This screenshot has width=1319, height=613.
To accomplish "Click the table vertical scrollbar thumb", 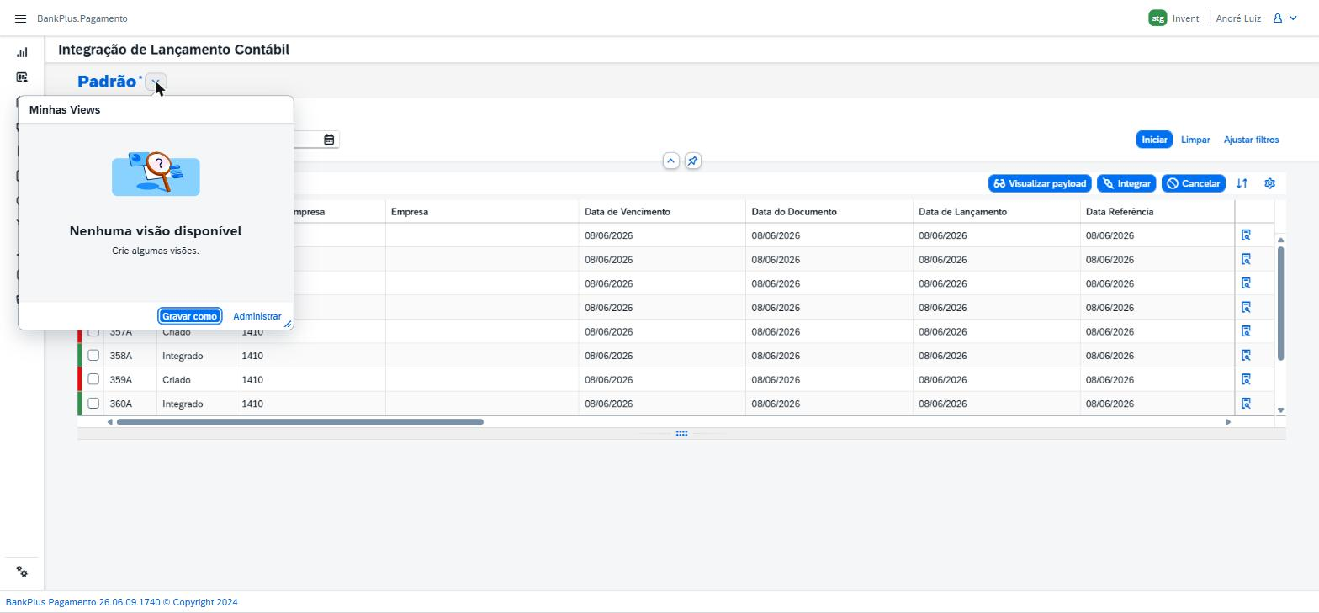I will (x=1281, y=304).
